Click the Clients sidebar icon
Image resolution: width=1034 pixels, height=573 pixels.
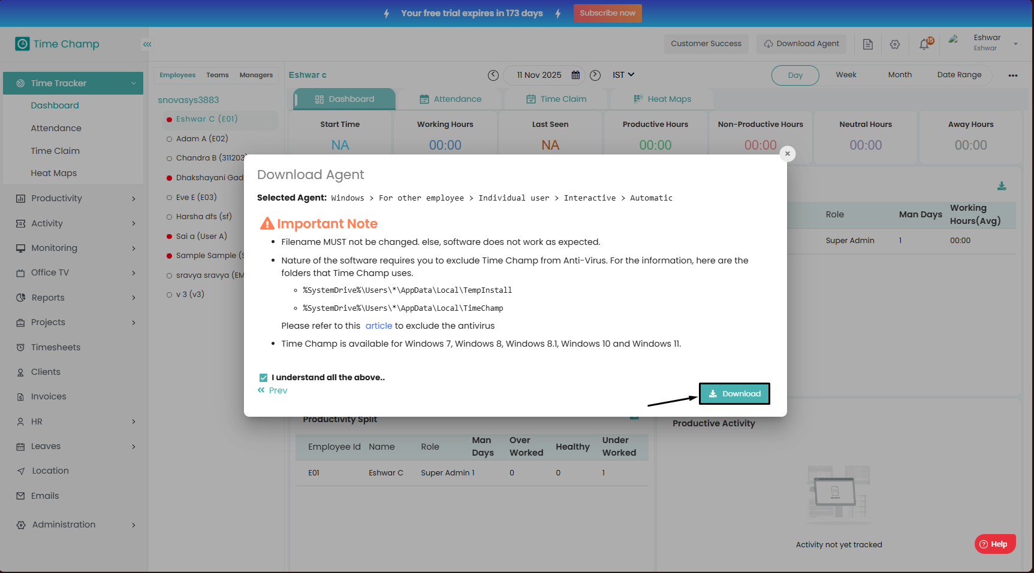coord(21,372)
